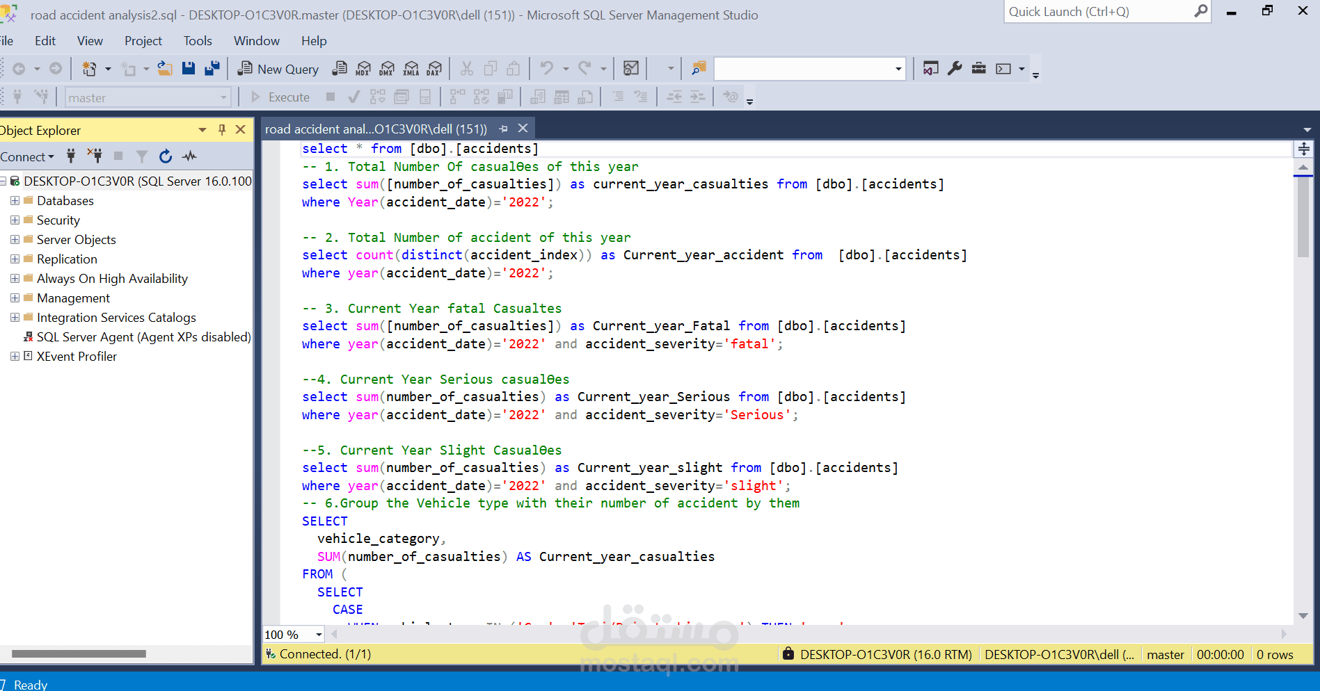This screenshot has height=691, width=1320.
Task: Open the Activity Monitor from the toolbar
Action: click(x=631, y=69)
